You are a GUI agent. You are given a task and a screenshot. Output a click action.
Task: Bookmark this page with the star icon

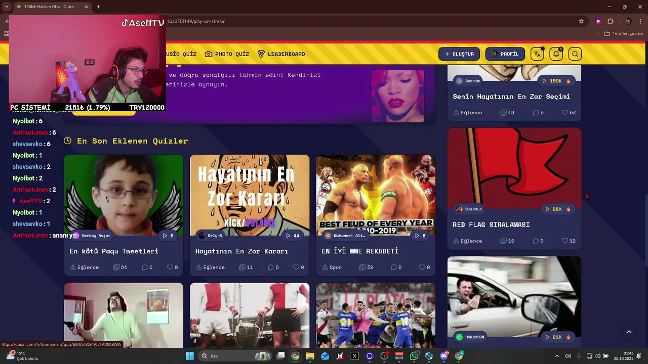581,21
